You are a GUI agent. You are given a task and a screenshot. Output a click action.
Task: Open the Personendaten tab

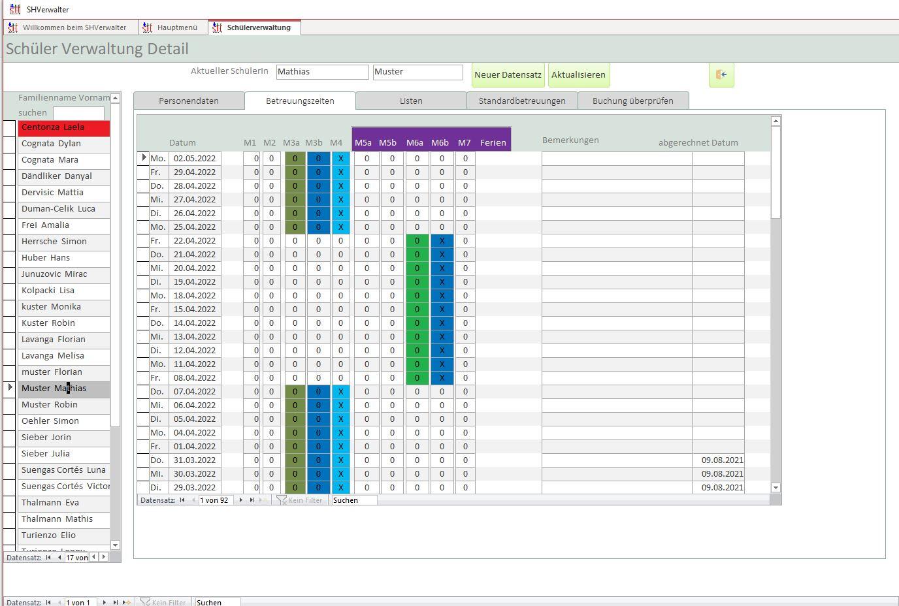pos(189,101)
